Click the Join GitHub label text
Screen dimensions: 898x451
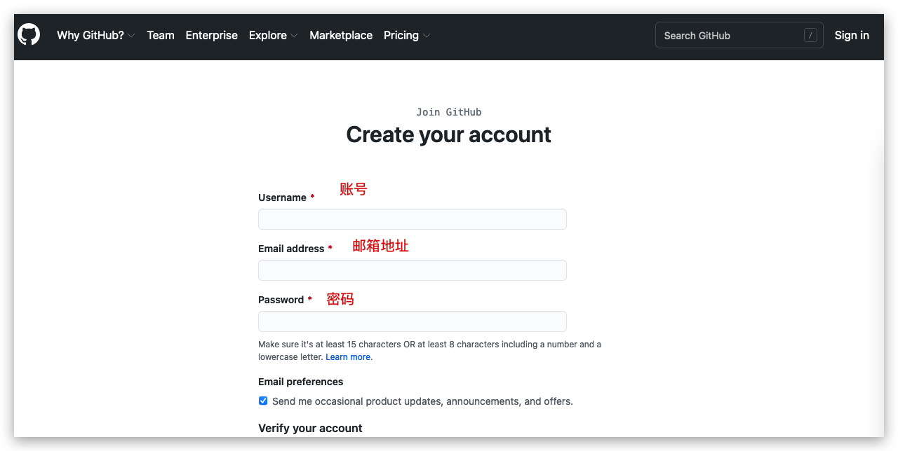click(x=448, y=111)
